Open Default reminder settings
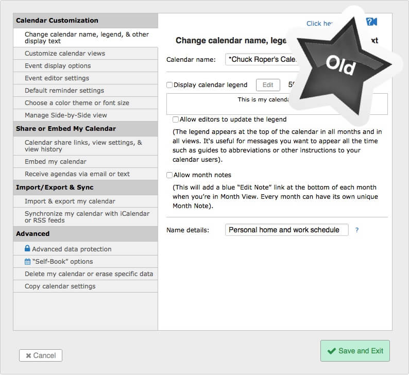 [86, 91]
